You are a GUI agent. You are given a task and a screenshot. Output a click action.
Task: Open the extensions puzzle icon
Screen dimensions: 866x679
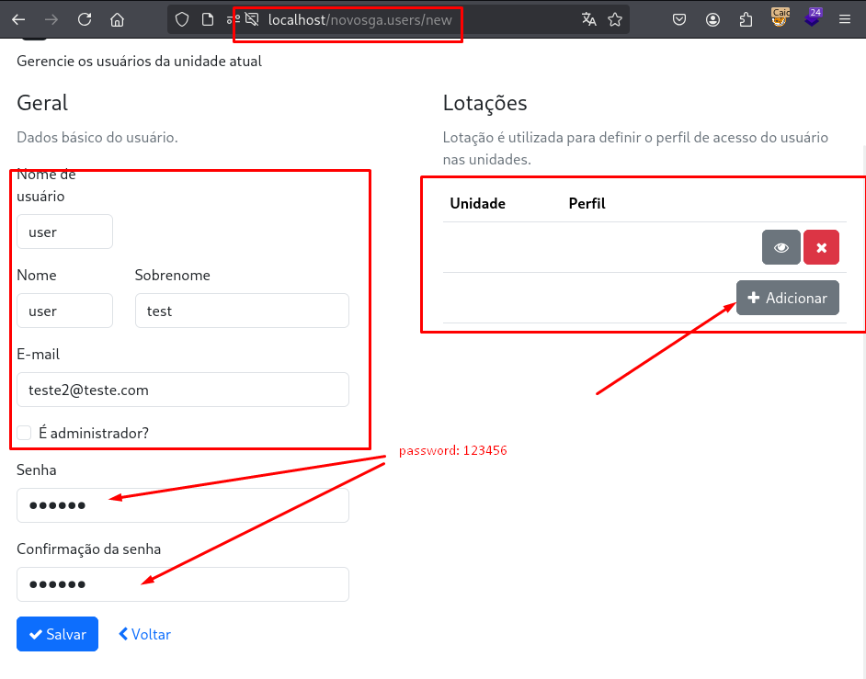[746, 19]
